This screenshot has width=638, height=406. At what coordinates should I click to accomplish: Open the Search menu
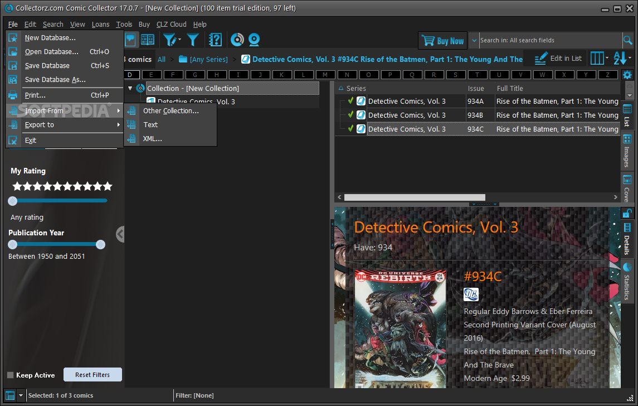pyautogui.click(x=53, y=25)
